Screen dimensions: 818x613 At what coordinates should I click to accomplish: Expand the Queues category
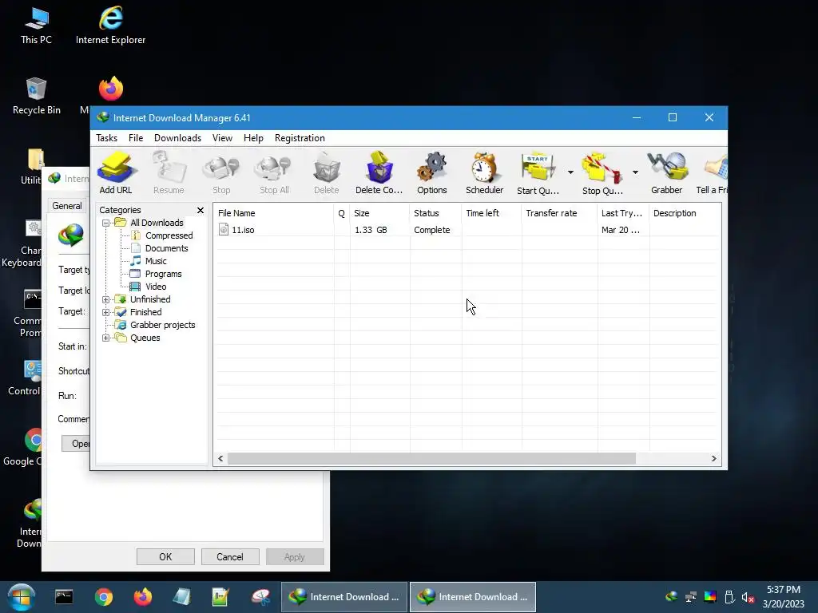(106, 338)
